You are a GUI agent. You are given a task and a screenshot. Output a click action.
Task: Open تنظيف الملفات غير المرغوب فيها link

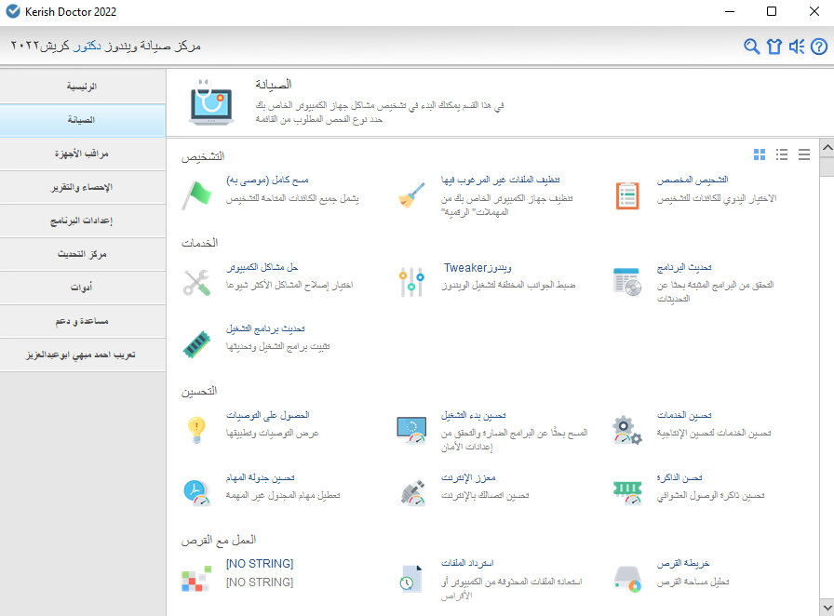coord(500,181)
